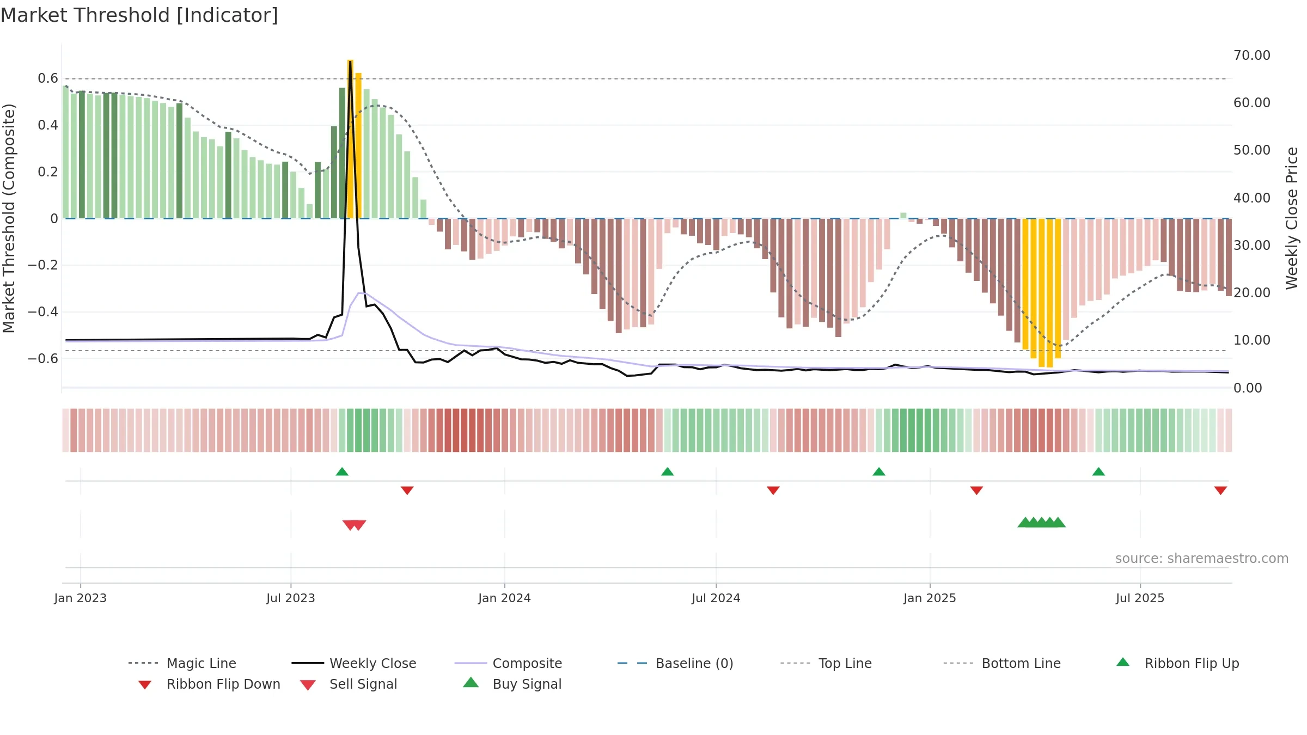Toggle the Sell Signal legend entry

click(x=349, y=684)
